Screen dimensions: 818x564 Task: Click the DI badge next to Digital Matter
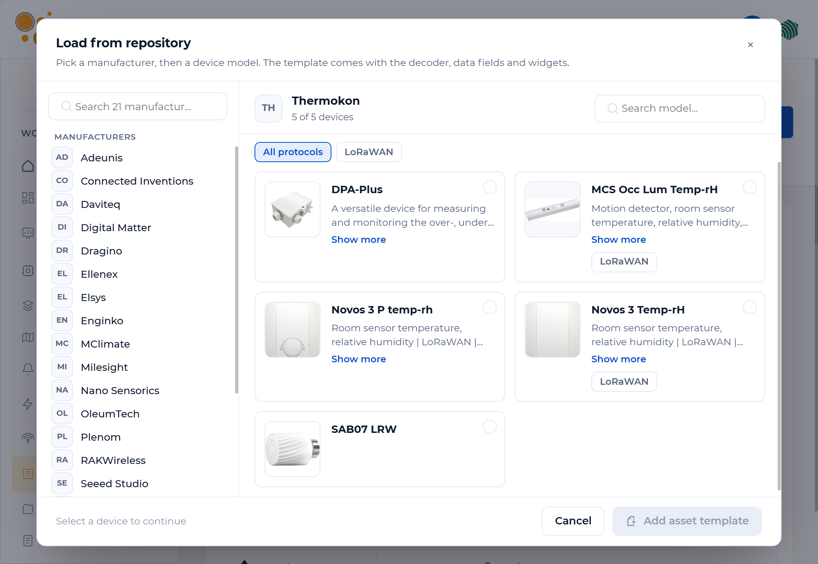pyautogui.click(x=62, y=227)
